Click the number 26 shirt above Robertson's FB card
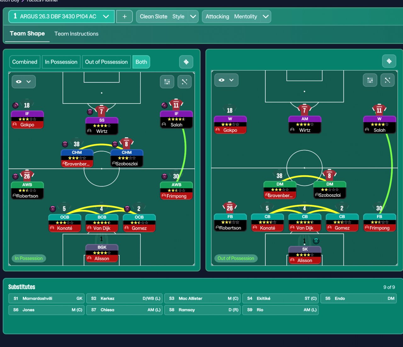403x347 pixels. coord(230,208)
